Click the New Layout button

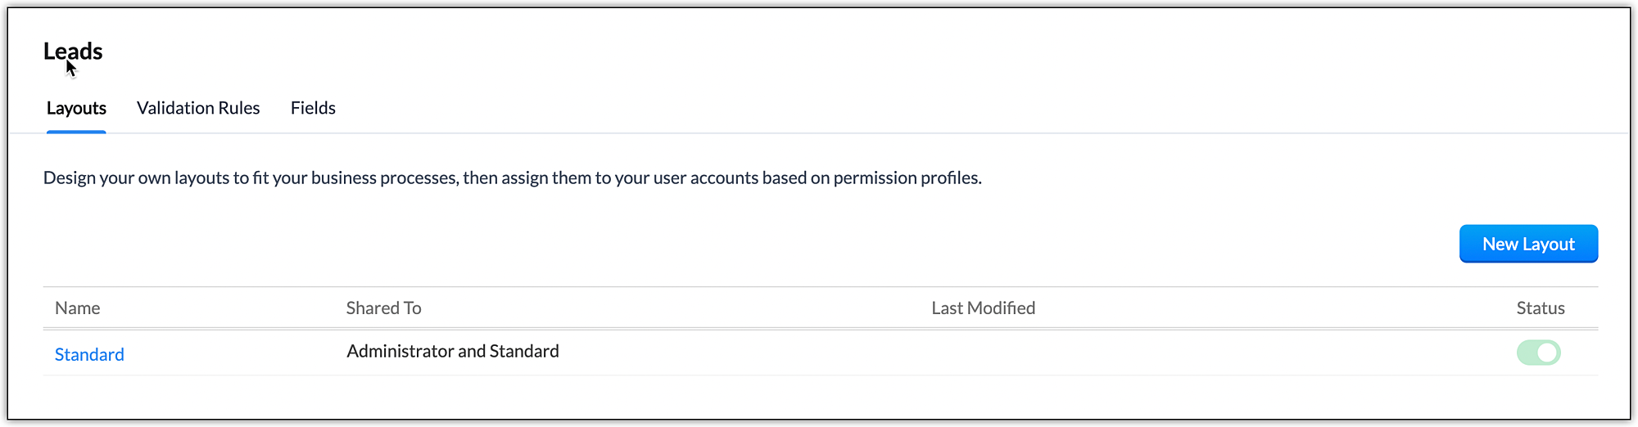[x=1528, y=244]
